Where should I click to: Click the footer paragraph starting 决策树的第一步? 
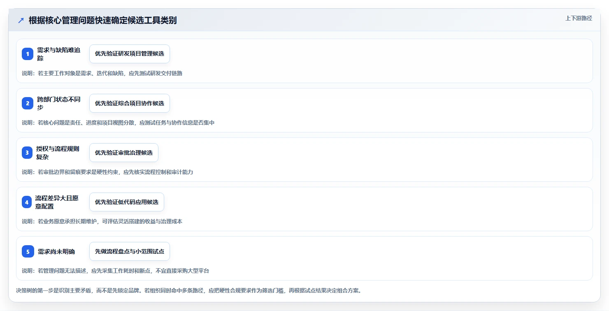pos(189,290)
